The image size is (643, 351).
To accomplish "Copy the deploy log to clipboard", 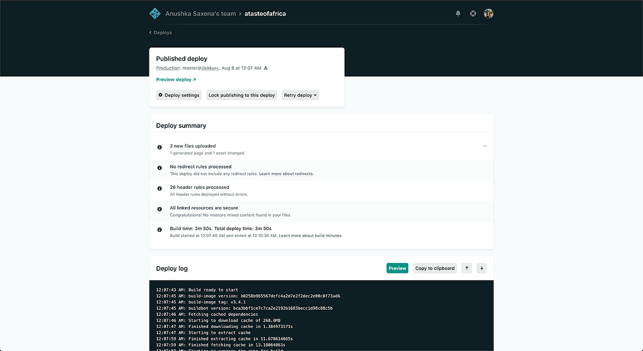I will [435, 268].
